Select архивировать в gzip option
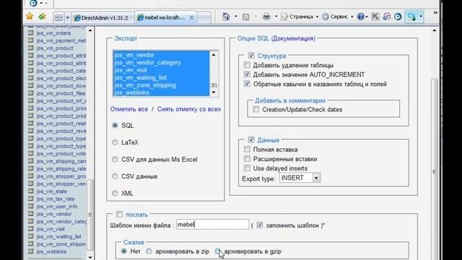The image size is (462, 260). [217, 251]
